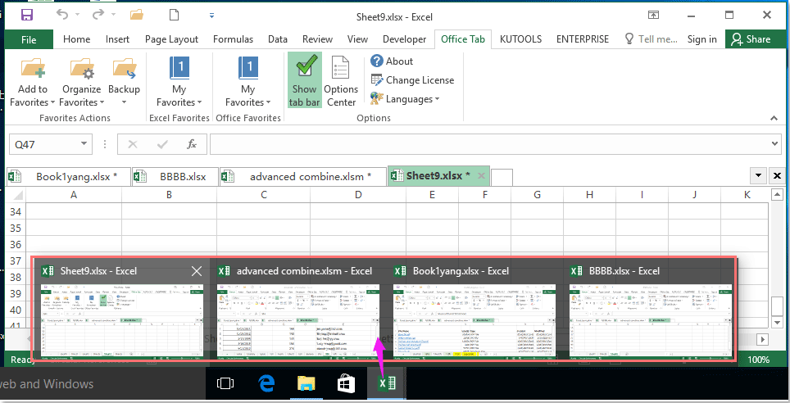Open Add to Favorites dropdown
Image resolution: width=790 pixels, height=403 pixels.
(x=32, y=82)
